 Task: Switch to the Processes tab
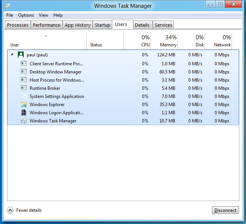pos(18,25)
